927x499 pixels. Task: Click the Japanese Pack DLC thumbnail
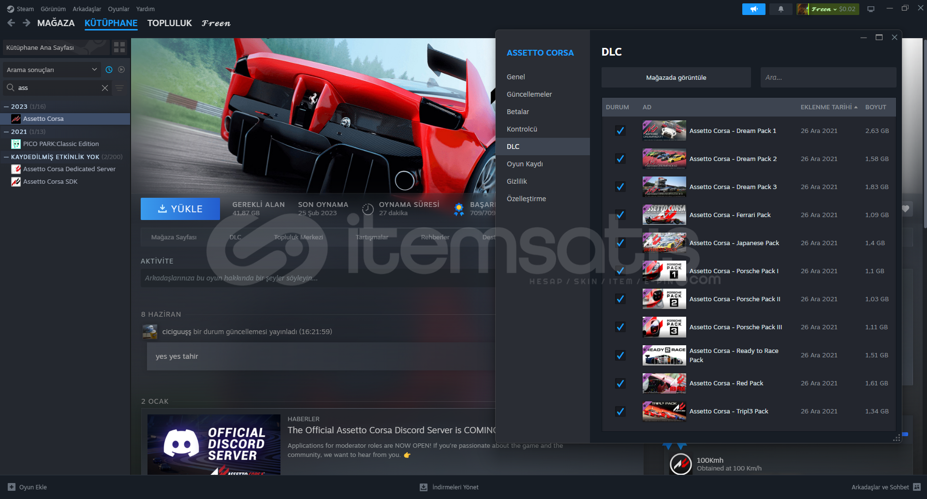coord(664,243)
